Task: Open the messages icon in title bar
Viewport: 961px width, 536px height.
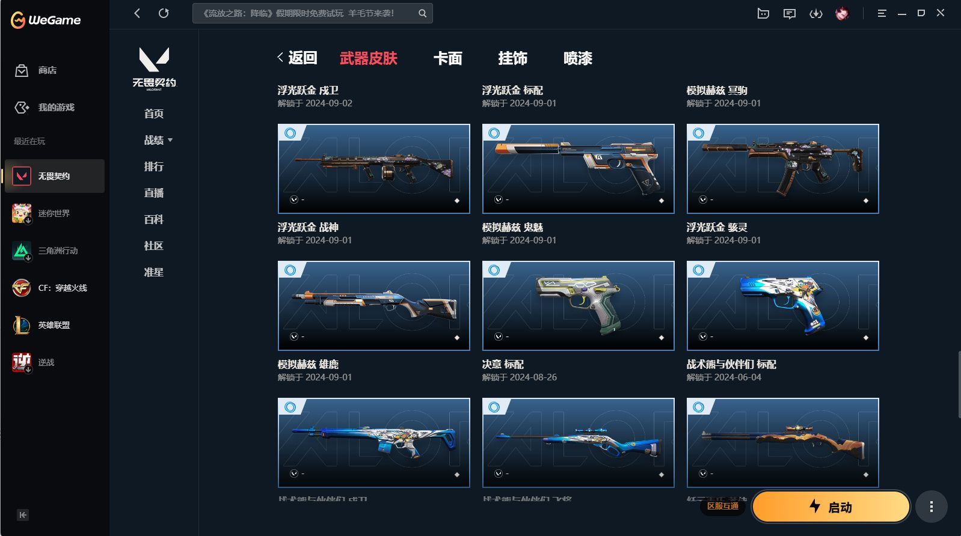Action: click(x=790, y=13)
